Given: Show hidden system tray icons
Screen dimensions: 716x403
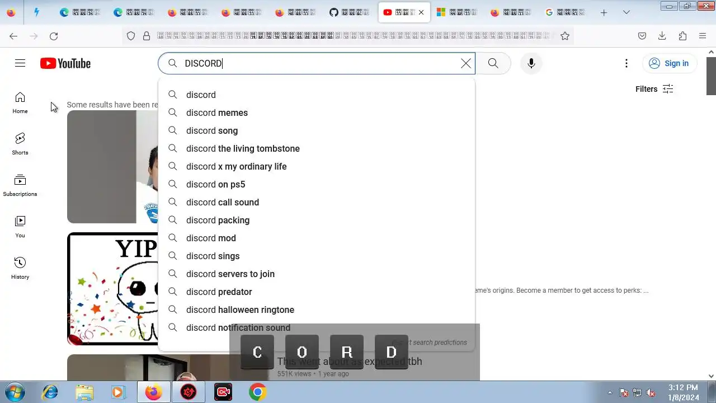Looking at the screenshot, I should (x=610, y=392).
